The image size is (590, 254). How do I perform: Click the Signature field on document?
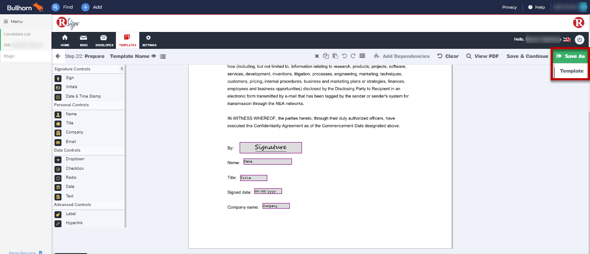click(271, 148)
